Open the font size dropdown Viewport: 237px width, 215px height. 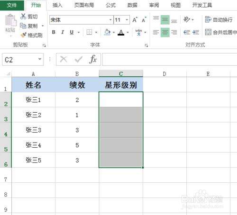pos(127,20)
